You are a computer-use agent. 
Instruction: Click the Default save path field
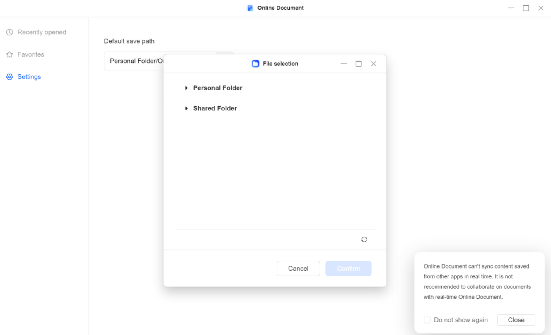(x=133, y=61)
